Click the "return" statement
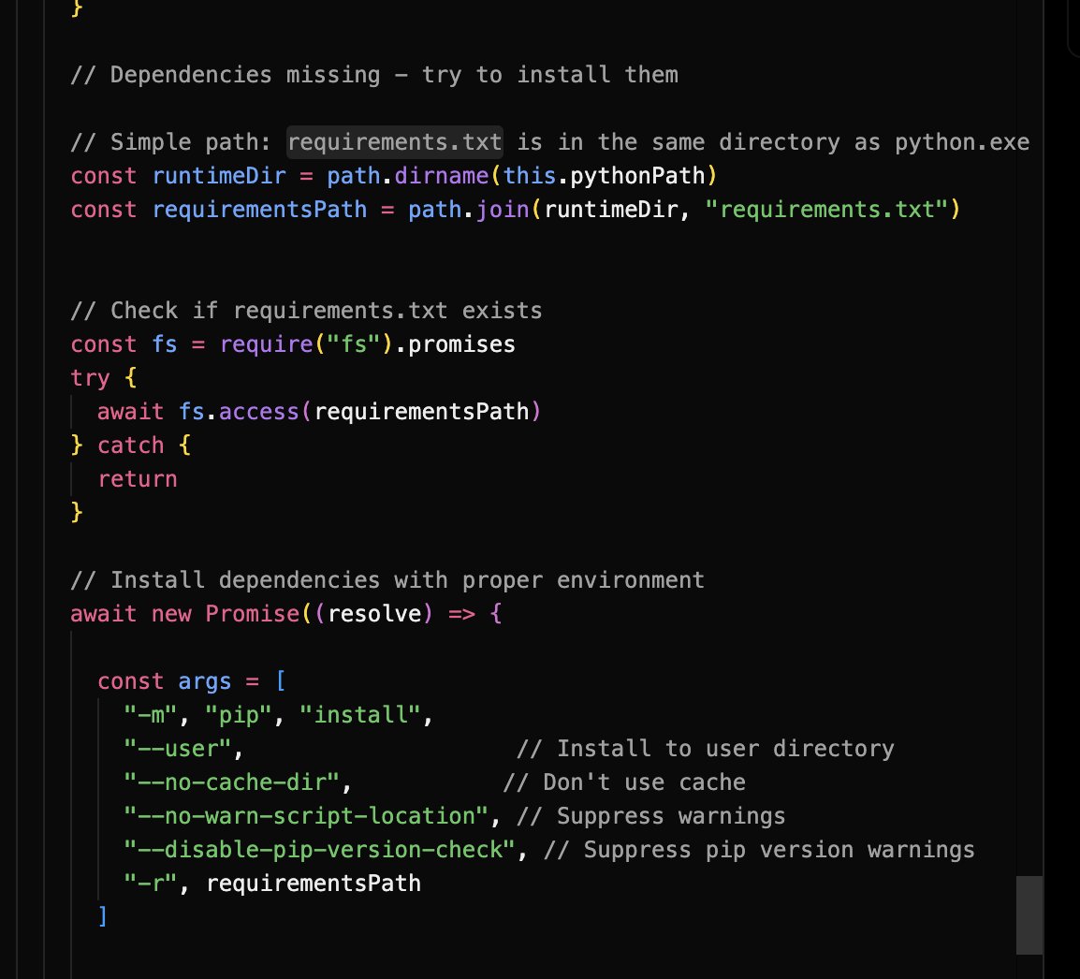1080x979 pixels. click(x=138, y=479)
